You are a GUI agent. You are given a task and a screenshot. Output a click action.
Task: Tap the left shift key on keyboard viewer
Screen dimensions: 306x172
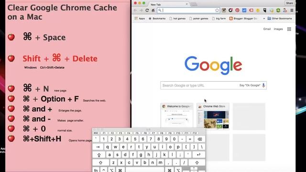click(x=101, y=162)
